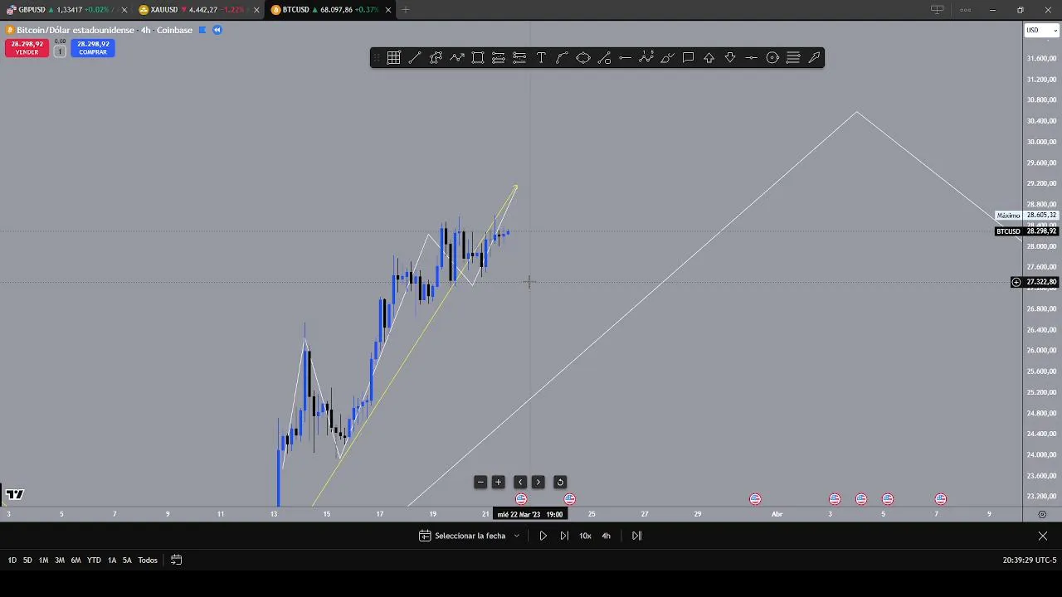Select the line with box endpoint tool
The height and width of the screenshot is (597, 1062).
tap(604, 57)
